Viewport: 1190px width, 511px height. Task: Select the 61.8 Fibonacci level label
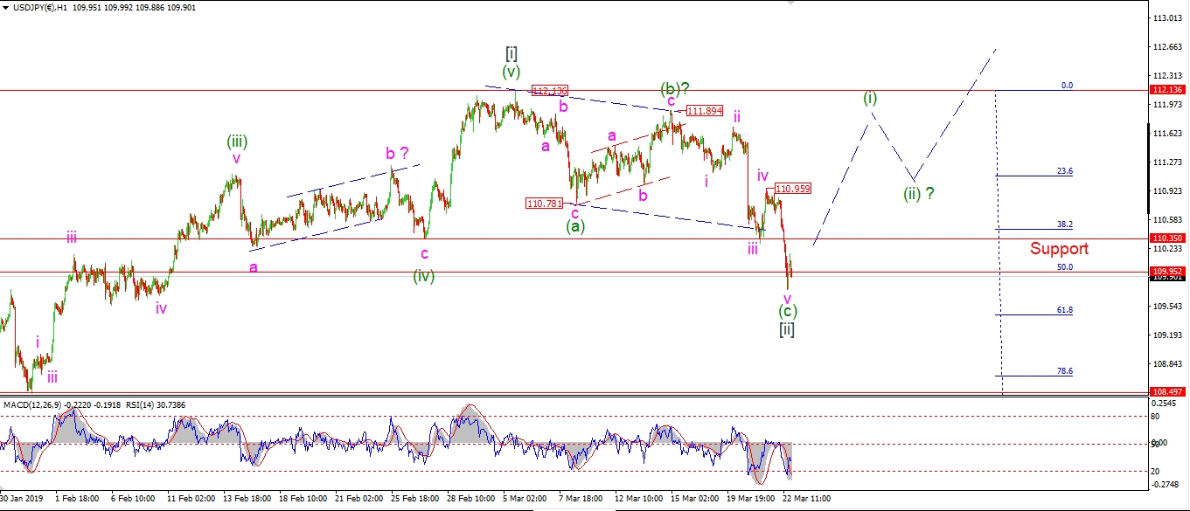1064,310
